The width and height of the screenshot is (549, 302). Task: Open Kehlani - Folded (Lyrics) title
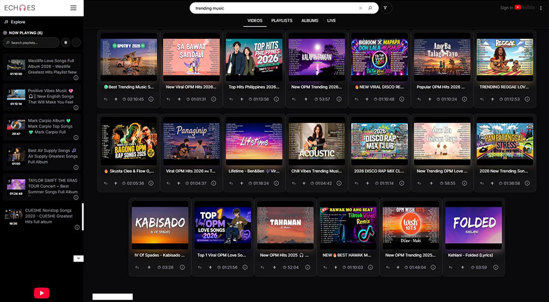point(470,255)
